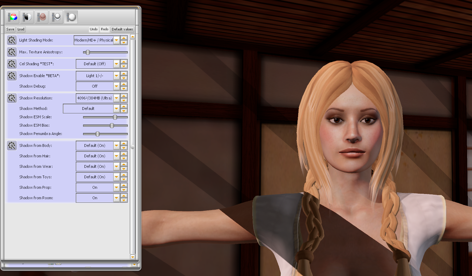This screenshot has width=472, height=276.
Task: Open the glossy white sphere tab
Action: coord(56,17)
